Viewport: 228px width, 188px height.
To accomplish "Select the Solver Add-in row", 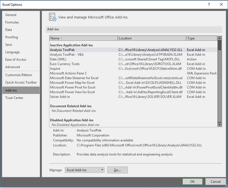I will tap(133, 97).
